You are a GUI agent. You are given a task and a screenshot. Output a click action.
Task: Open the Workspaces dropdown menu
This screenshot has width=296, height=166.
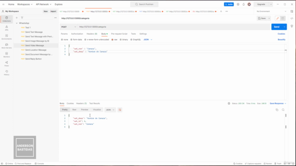point(25,4)
